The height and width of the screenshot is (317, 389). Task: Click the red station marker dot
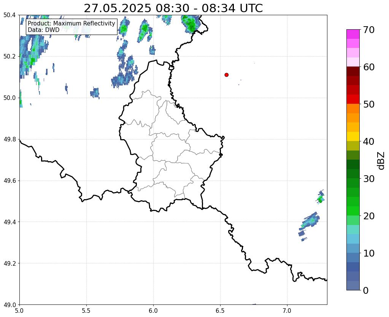tap(226, 75)
